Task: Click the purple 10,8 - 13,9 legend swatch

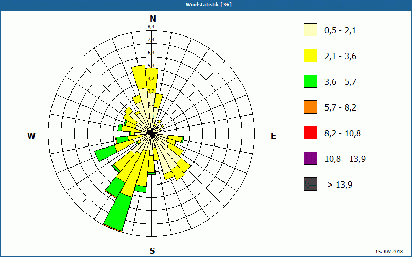Action: point(311,158)
